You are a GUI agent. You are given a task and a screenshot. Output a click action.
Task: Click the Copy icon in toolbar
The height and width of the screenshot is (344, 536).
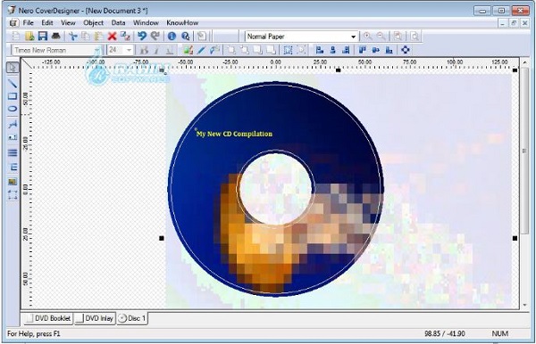(x=86, y=37)
